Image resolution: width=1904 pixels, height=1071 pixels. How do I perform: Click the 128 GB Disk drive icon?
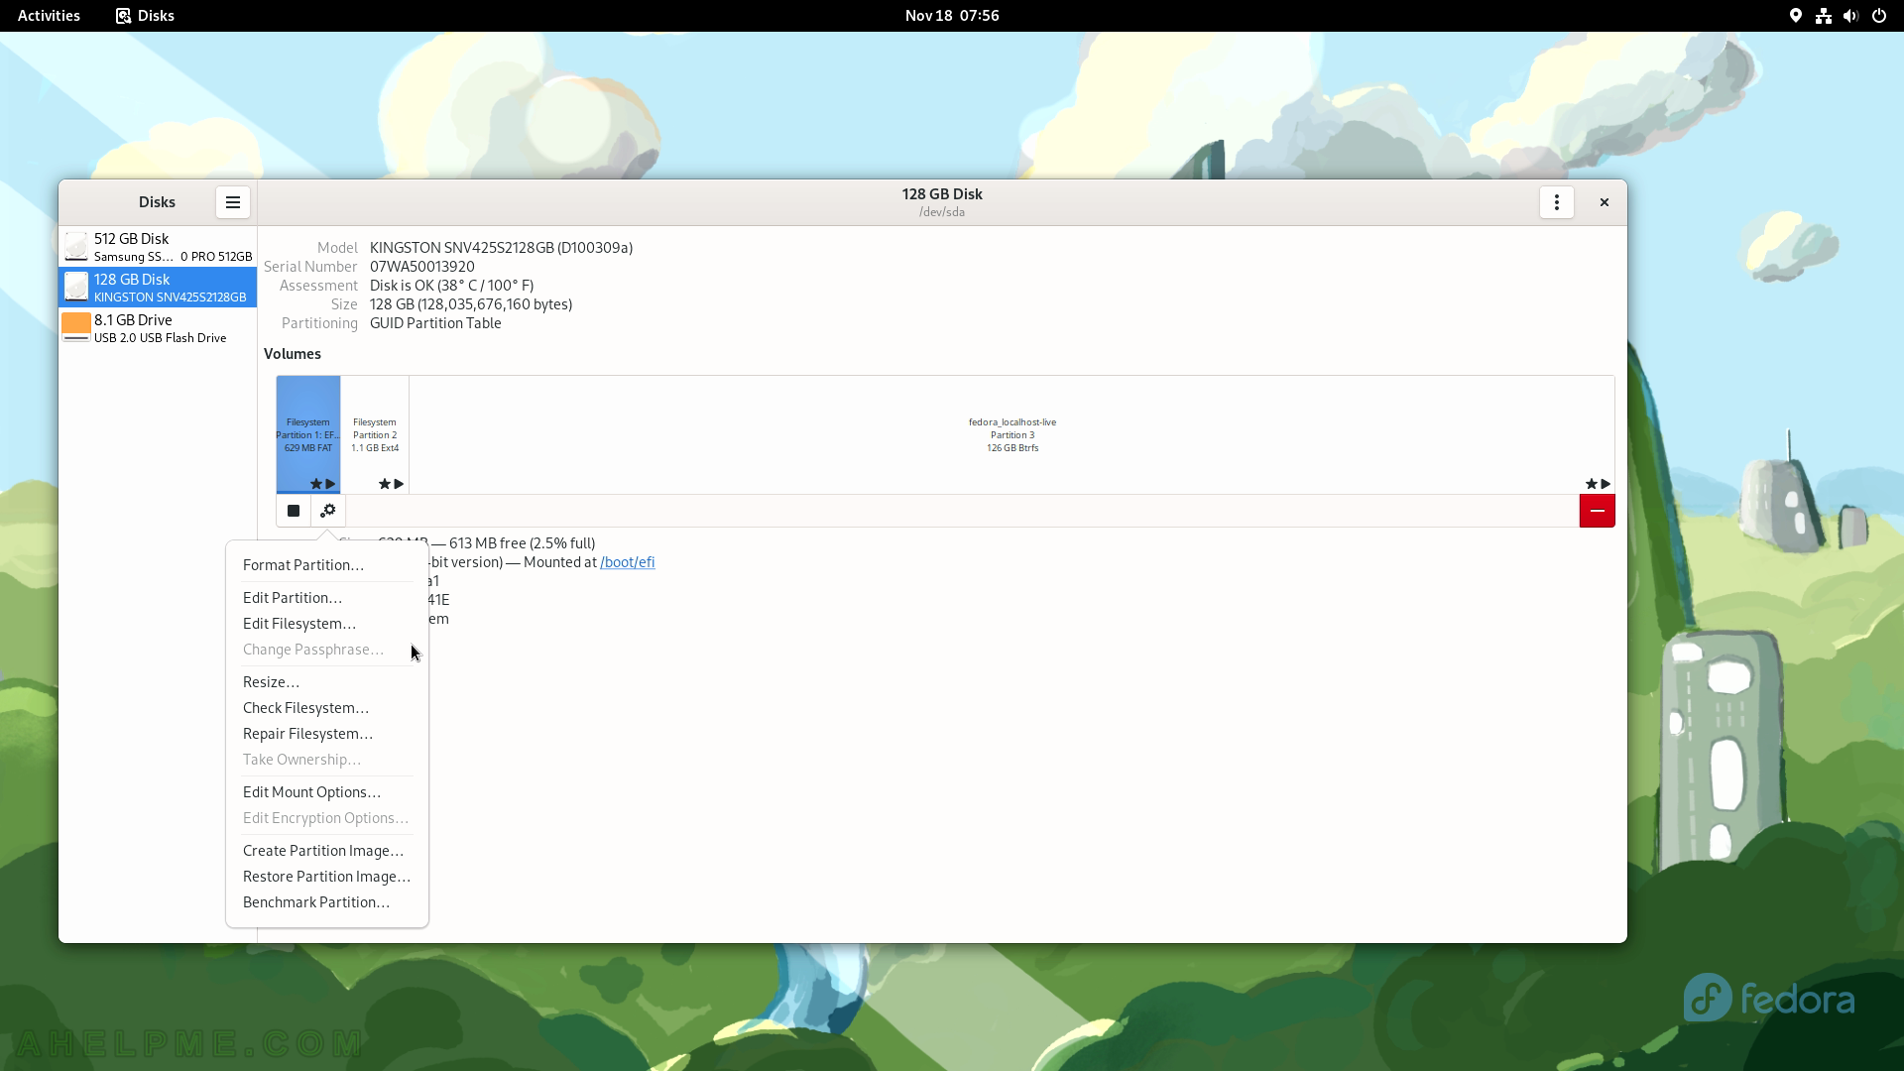76,288
